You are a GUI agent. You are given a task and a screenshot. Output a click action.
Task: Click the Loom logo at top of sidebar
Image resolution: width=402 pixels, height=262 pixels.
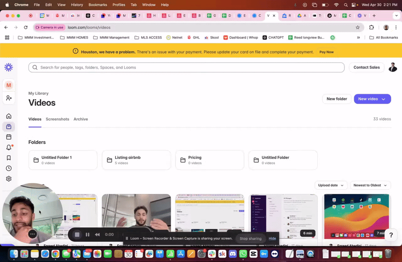(9, 67)
